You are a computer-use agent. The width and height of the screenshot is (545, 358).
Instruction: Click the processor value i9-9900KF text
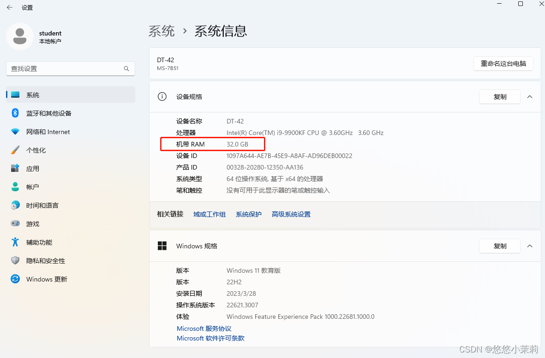pyautogui.click(x=305, y=133)
